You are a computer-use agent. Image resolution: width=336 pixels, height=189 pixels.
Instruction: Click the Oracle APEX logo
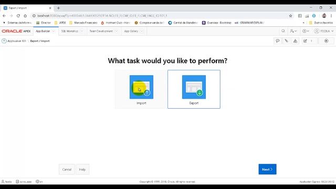16,31
